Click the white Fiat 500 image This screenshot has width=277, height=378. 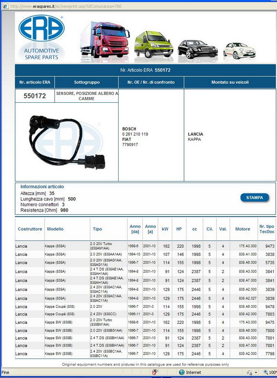click(239, 51)
